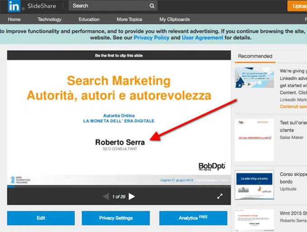Viewport: 307px width, 232px height.
Task: Click 'Cagliari 21 giugno 2014' footer text
Action: 177,180
